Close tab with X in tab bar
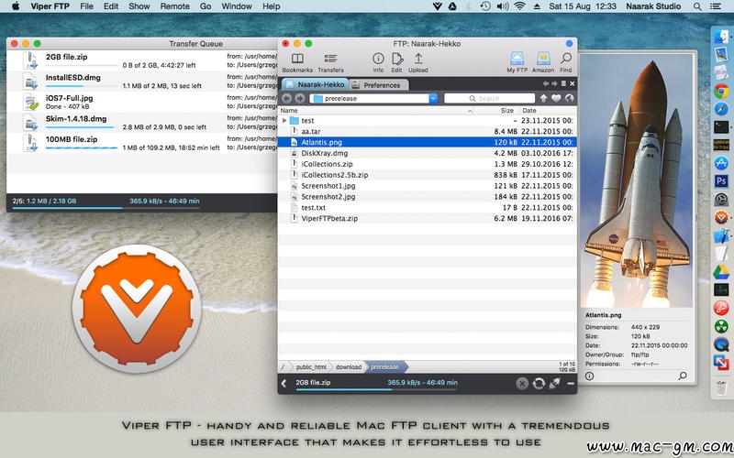The height and width of the screenshot is (458, 734). 572,83
